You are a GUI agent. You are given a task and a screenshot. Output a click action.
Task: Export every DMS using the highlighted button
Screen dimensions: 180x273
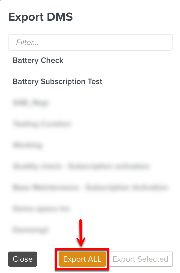82,259
